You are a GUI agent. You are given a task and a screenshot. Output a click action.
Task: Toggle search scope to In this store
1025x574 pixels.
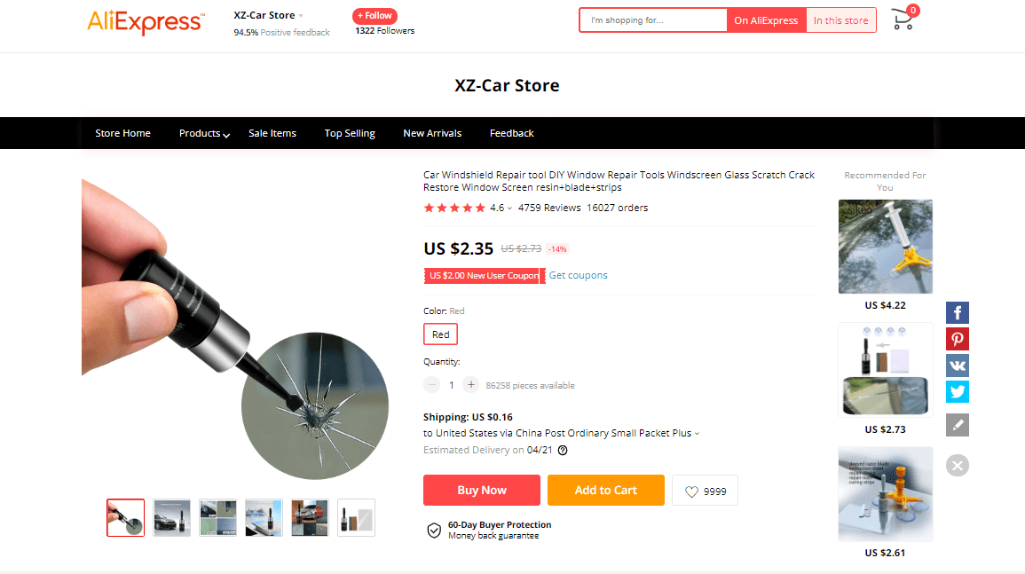point(840,20)
